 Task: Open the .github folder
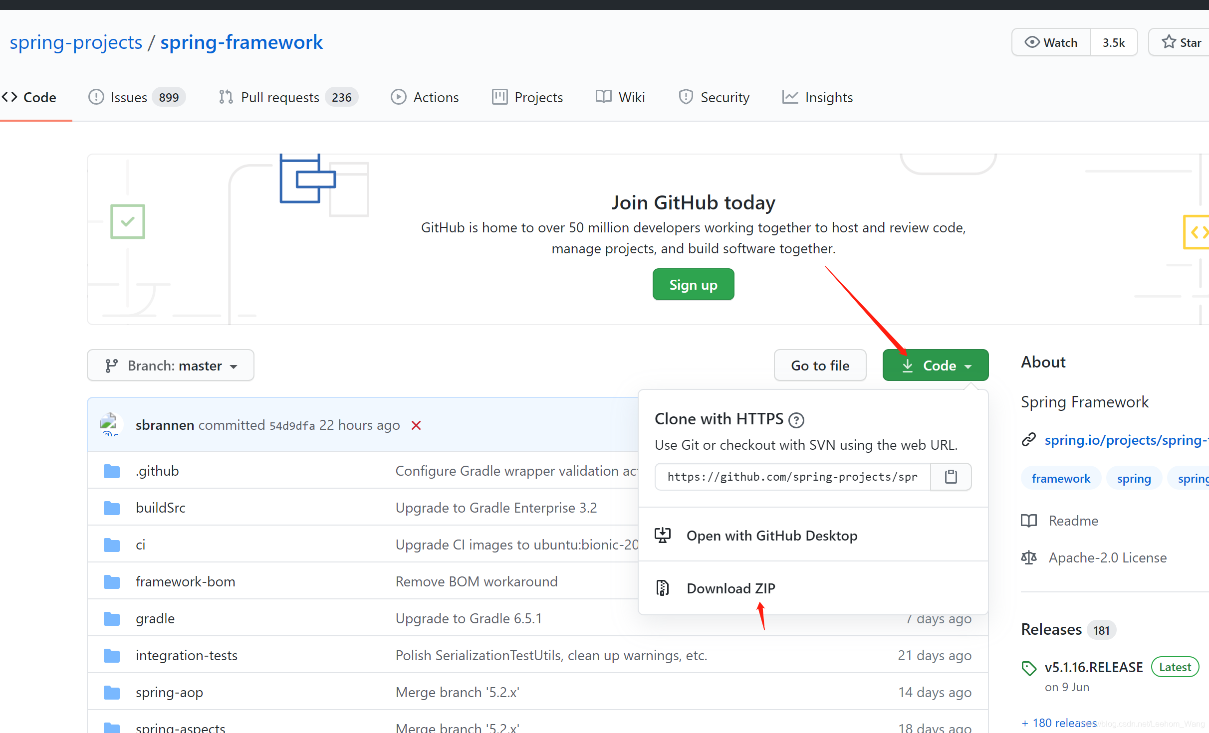click(x=157, y=471)
